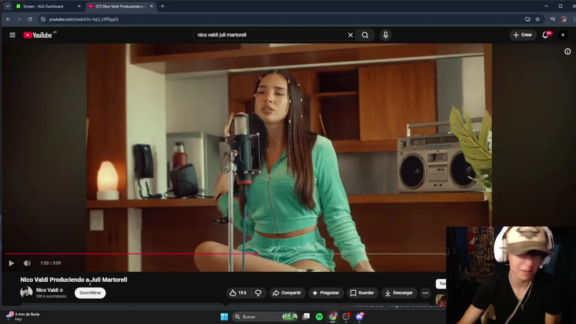Open weather widget 3 mm de lluvia
The width and height of the screenshot is (576, 324).
coord(22,316)
